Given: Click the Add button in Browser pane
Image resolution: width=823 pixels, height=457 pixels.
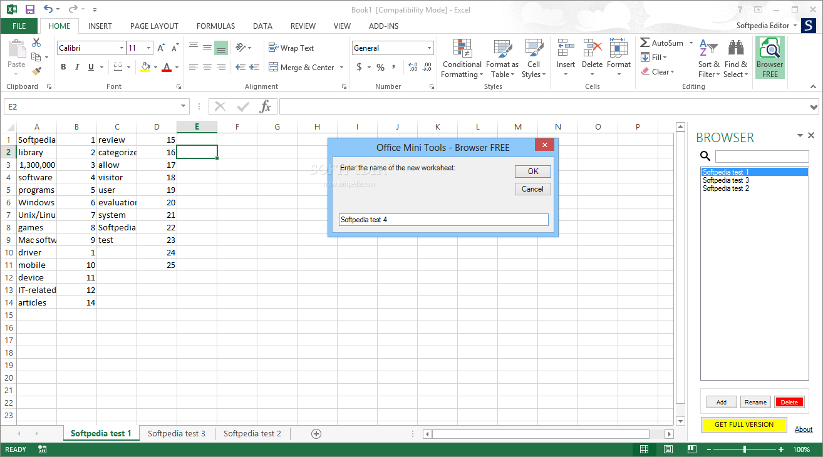Looking at the screenshot, I should click(x=722, y=403).
